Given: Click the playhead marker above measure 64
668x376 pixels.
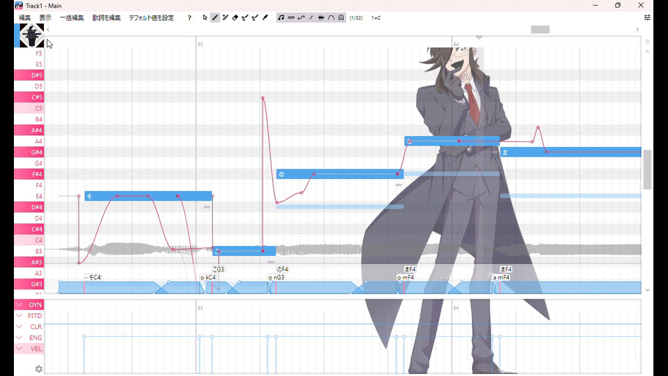Looking at the screenshot, I should click(479, 38).
